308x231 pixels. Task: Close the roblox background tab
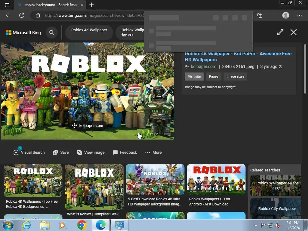click(x=82, y=5)
